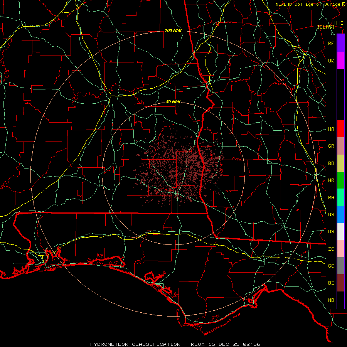Click the 'NEXLAB-College of DuPage' credit text
Screen dimensions: 347x347
[308, 4]
